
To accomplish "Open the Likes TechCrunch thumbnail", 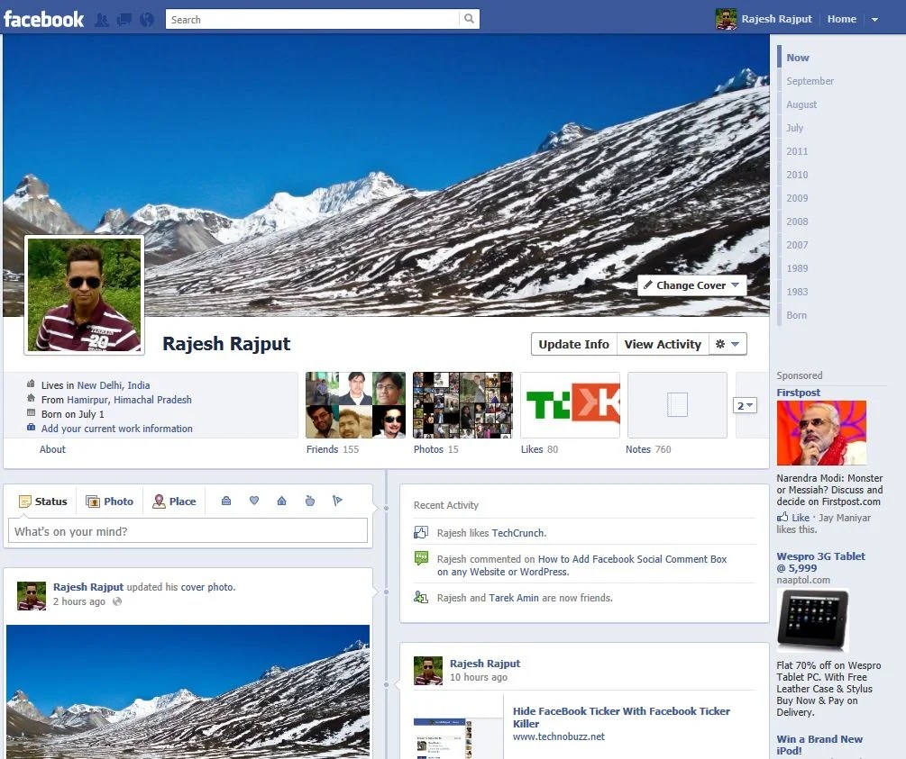I will point(571,404).
